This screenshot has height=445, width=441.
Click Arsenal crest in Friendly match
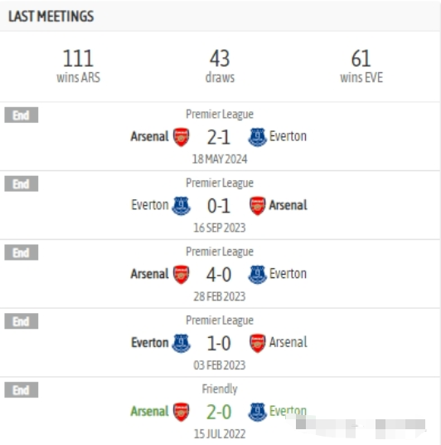(182, 412)
